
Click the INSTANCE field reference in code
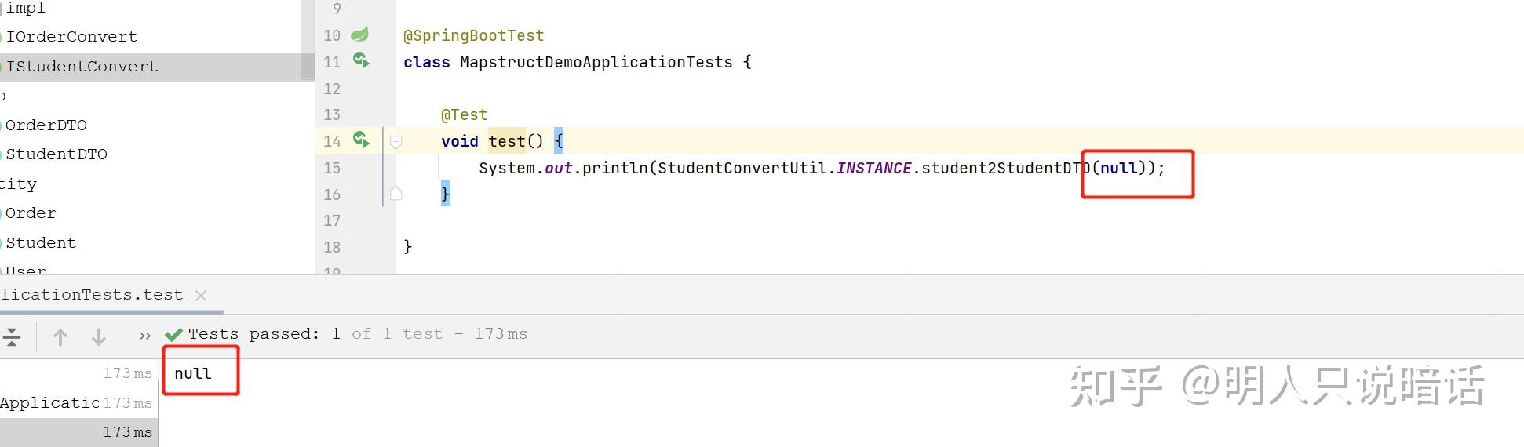874,168
